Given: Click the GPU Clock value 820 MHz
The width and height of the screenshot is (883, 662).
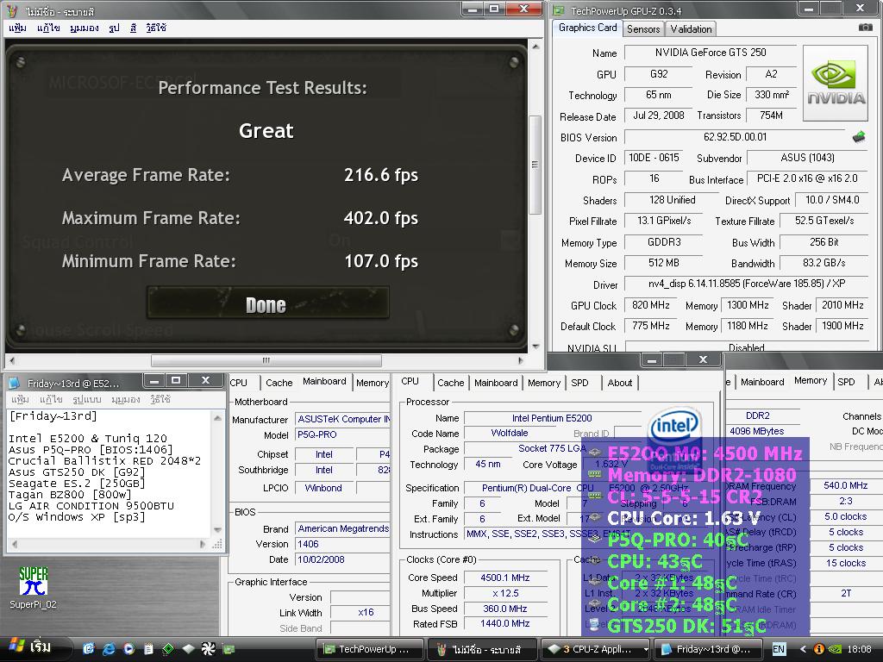Looking at the screenshot, I should click(650, 305).
